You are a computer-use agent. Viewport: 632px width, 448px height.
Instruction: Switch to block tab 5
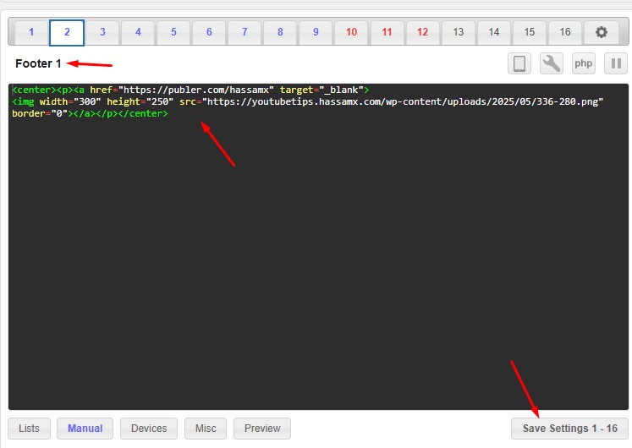pyautogui.click(x=173, y=32)
